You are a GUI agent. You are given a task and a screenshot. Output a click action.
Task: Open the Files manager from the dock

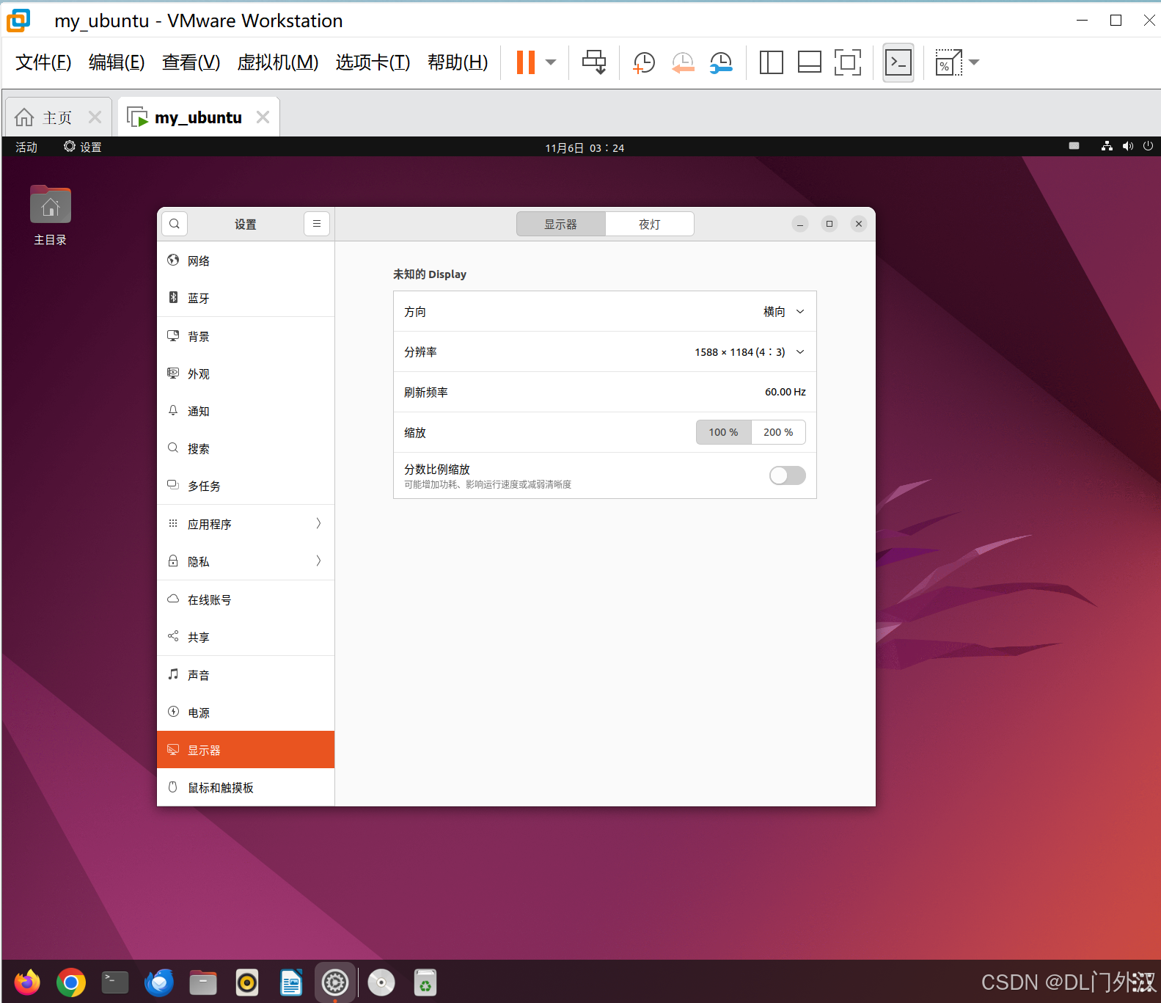[x=203, y=982]
